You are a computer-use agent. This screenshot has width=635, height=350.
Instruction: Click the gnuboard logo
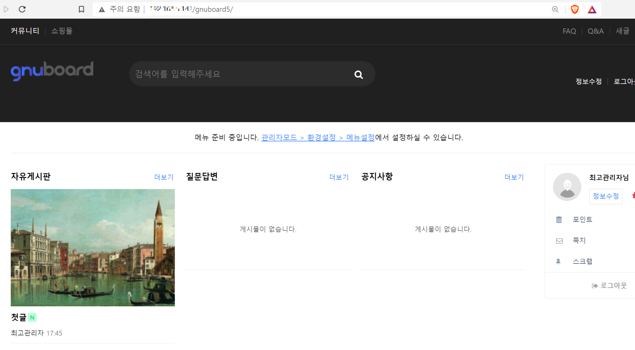point(52,71)
